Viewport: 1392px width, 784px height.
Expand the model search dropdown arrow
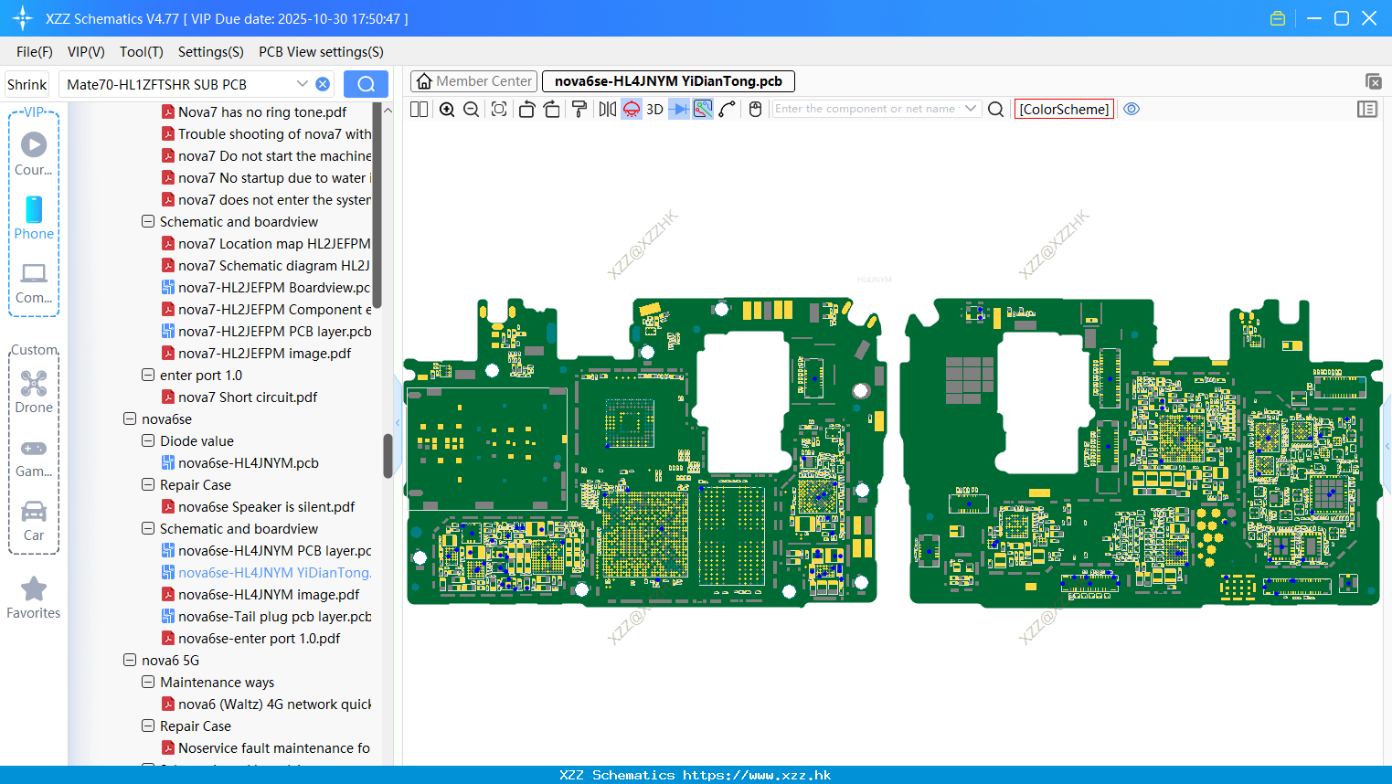click(303, 84)
